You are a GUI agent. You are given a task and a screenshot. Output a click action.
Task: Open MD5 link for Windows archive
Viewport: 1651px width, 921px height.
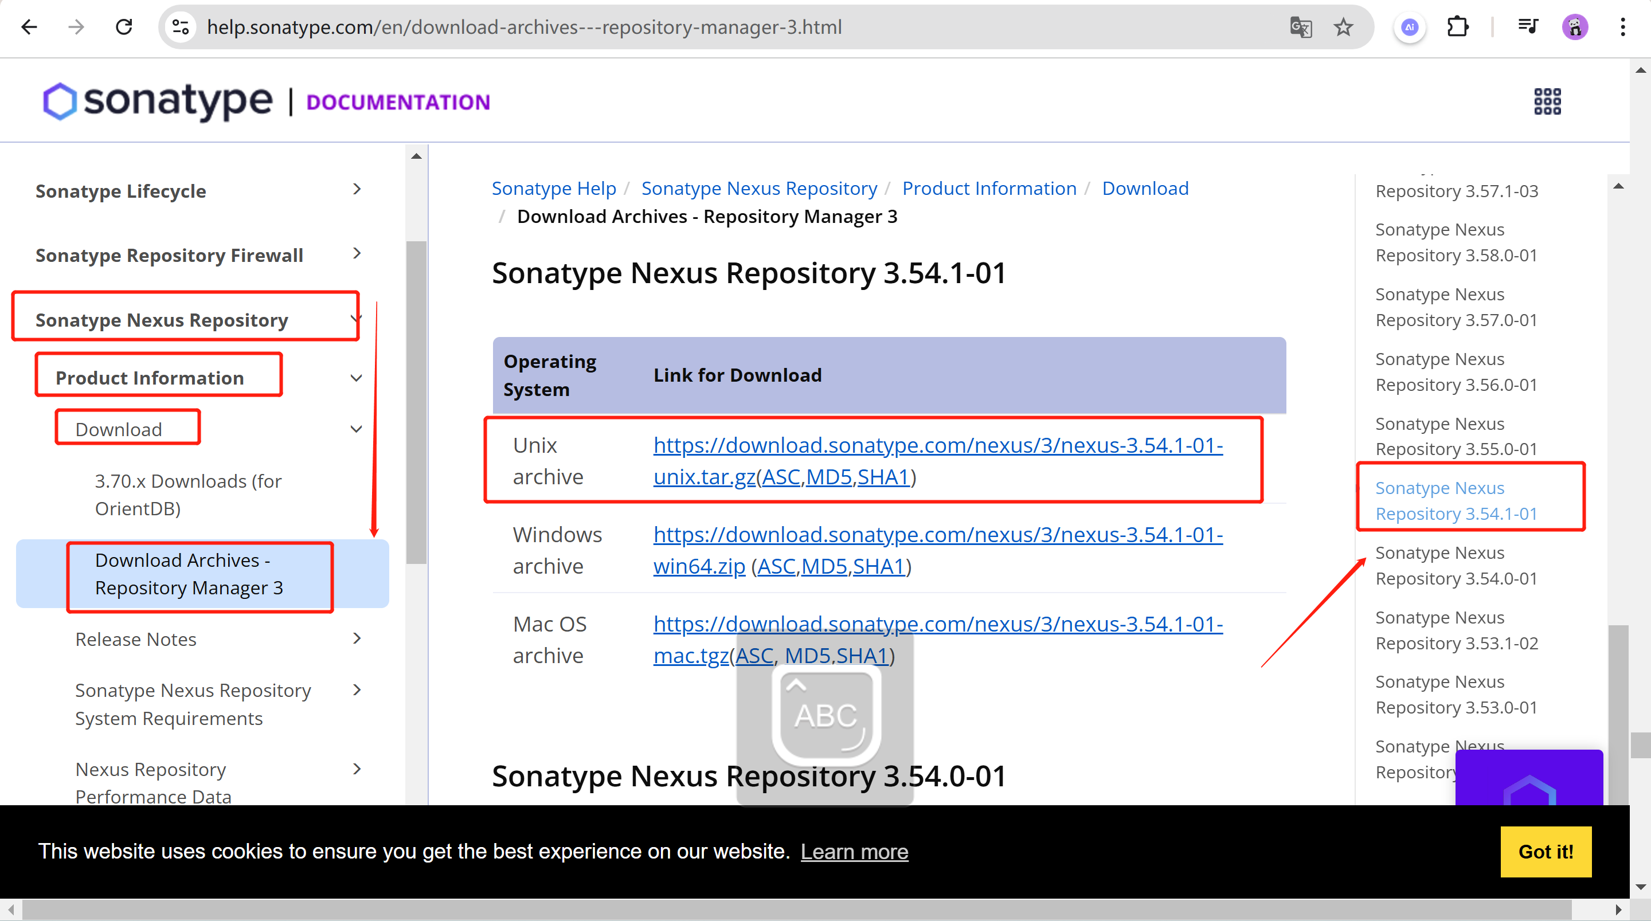tap(824, 567)
